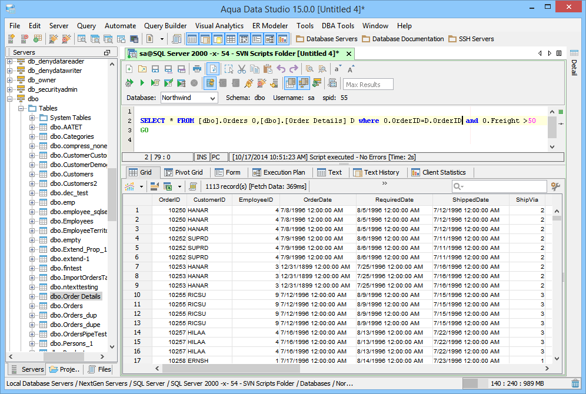This screenshot has width=586, height=394.
Task: Click the horizontal scrollbar of results grid
Action: pyautogui.click(x=231, y=369)
